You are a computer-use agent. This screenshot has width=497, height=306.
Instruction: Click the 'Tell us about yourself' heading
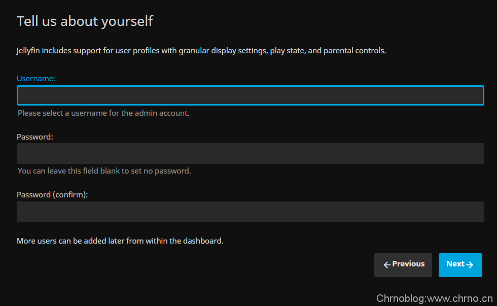pyautogui.click(x=85, y=21)
